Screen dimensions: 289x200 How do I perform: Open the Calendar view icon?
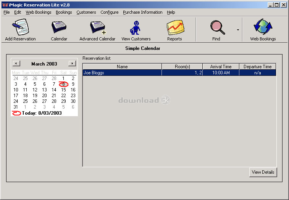[59, 30]
